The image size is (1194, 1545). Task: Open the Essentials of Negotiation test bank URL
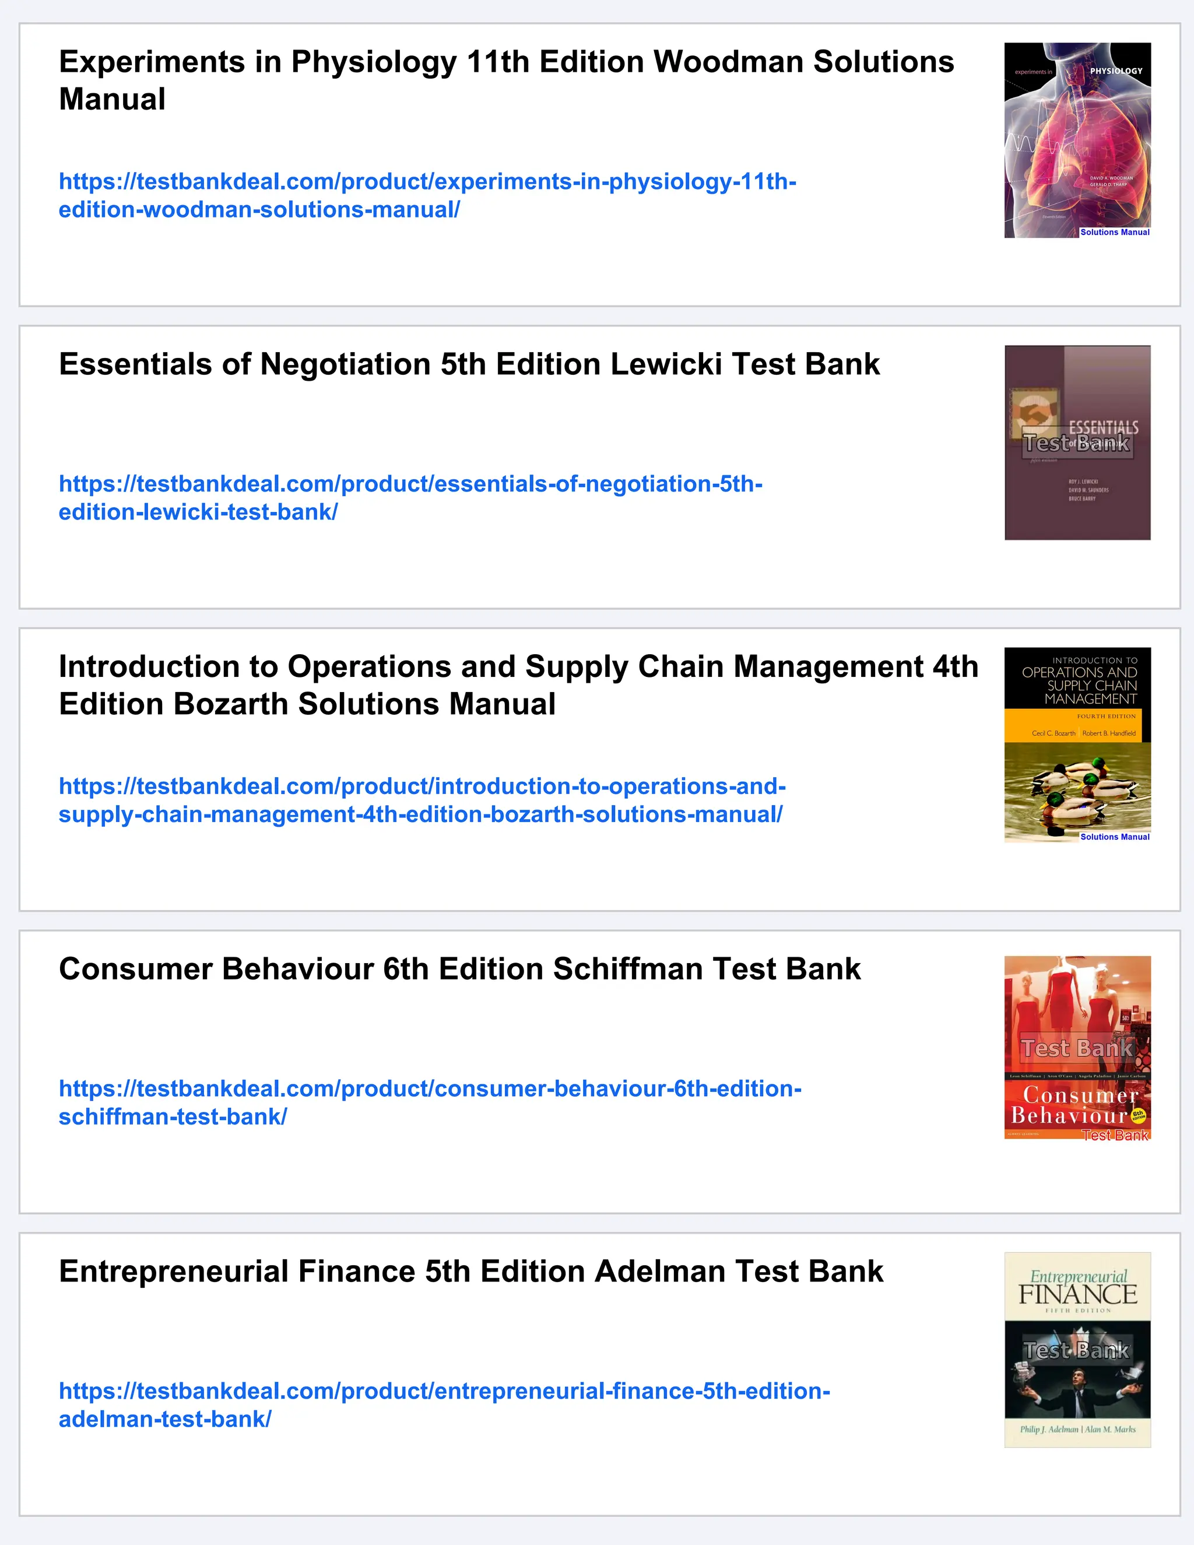pos(410,497)
